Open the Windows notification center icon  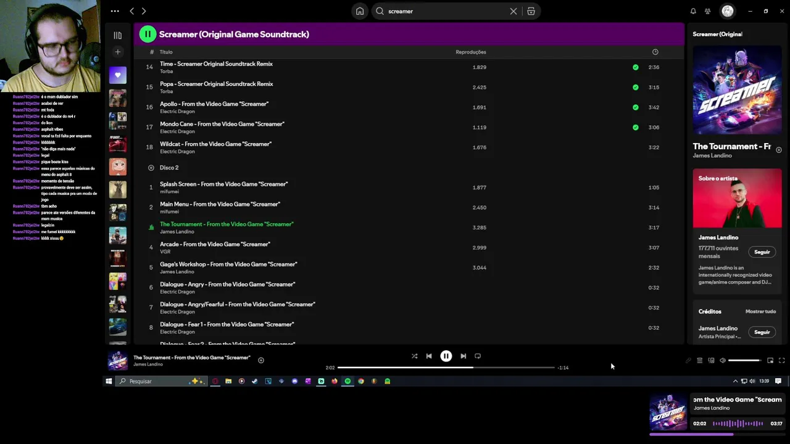pos(778,381)
